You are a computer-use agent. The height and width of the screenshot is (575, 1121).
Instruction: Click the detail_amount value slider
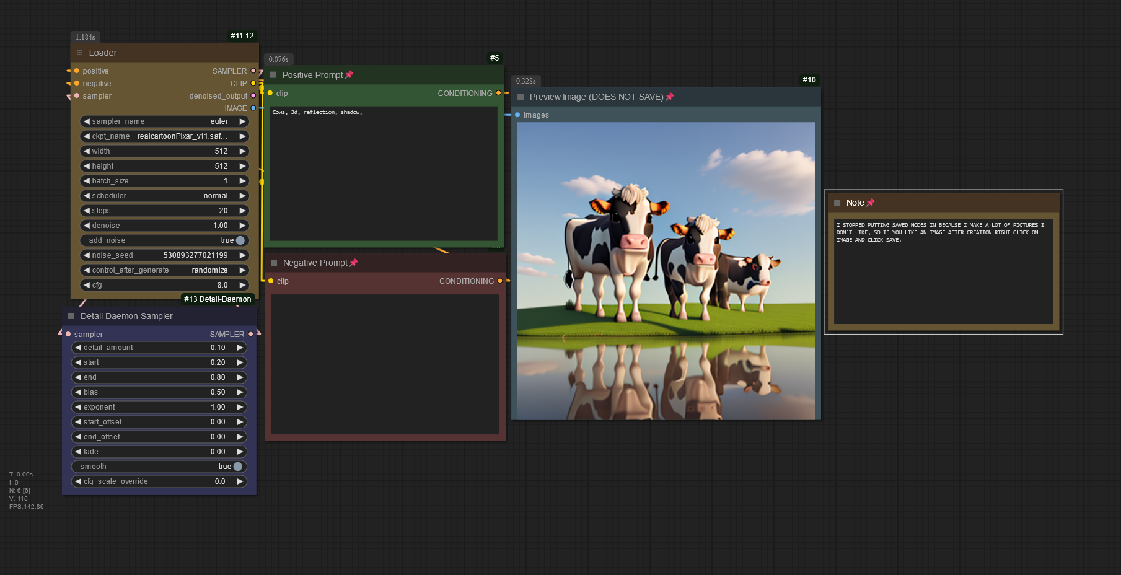click(159, 348)
